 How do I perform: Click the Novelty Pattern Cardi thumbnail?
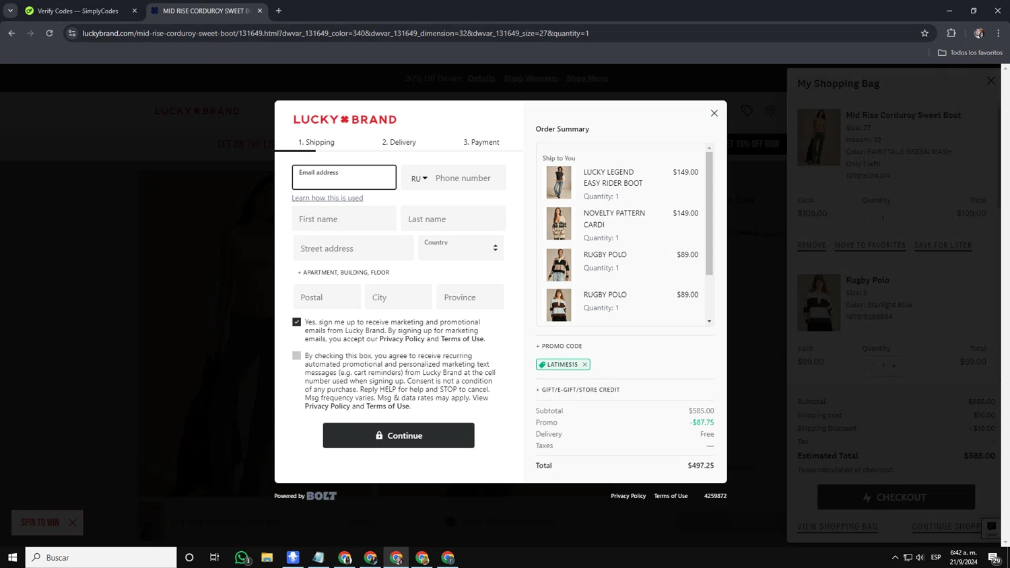coord(559,223)
